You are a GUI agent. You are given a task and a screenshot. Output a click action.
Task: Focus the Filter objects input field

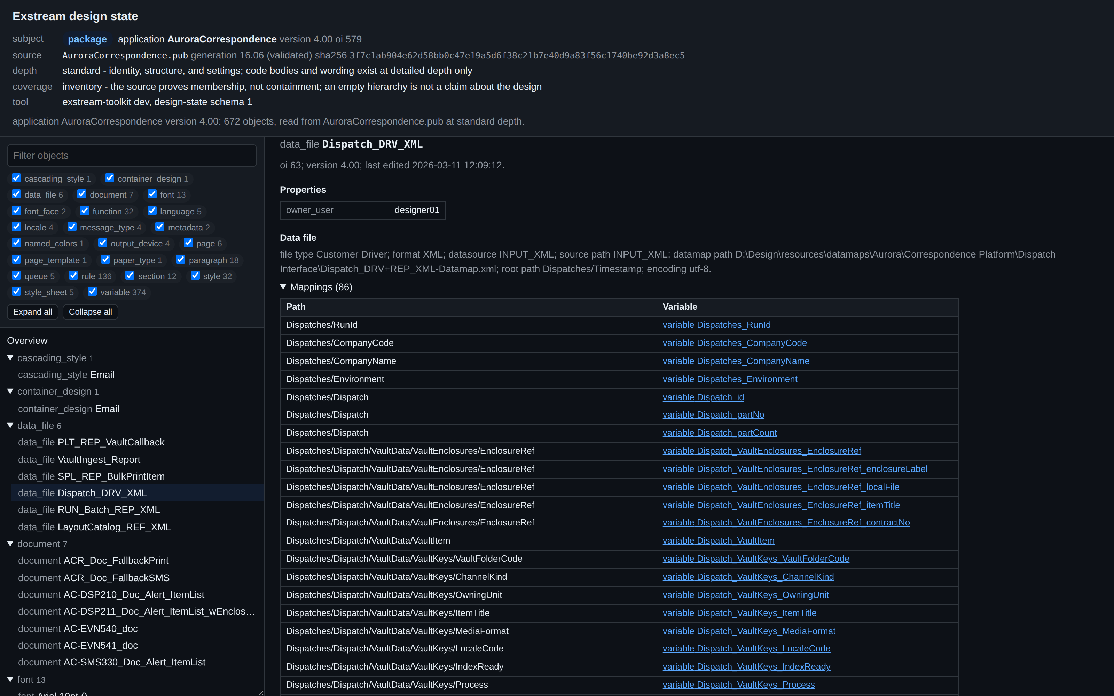click(132, 156)
